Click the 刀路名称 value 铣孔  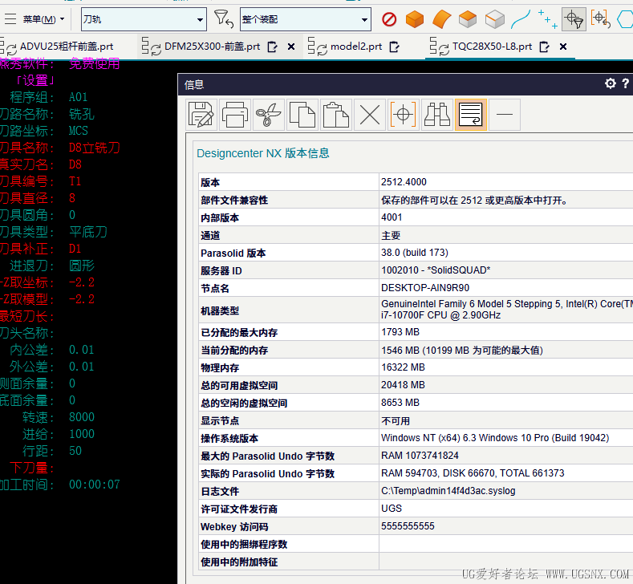[82, 114]
